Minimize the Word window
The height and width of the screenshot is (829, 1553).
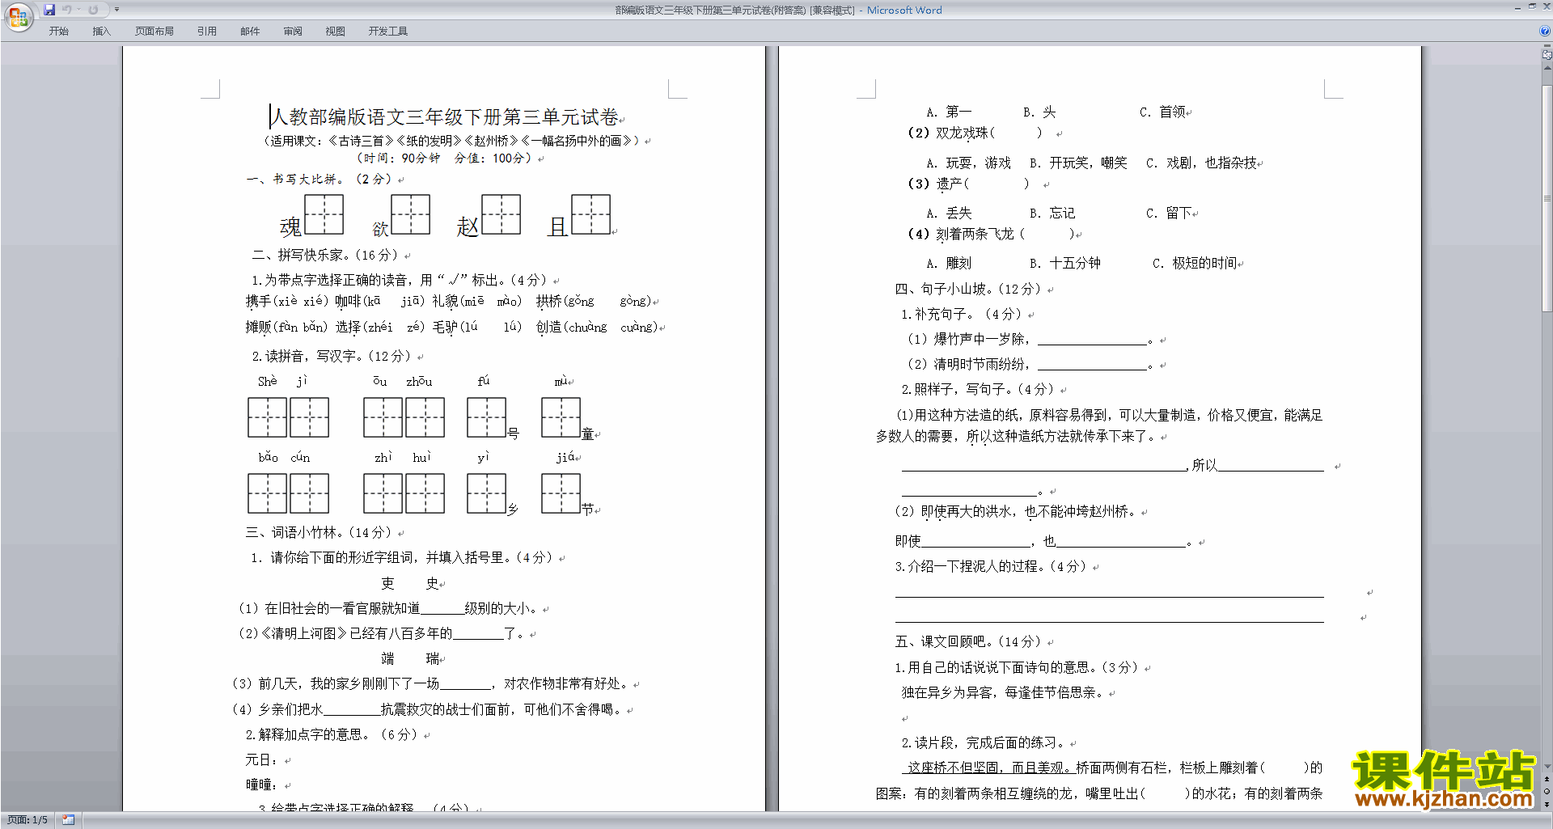coord(1517,7)
